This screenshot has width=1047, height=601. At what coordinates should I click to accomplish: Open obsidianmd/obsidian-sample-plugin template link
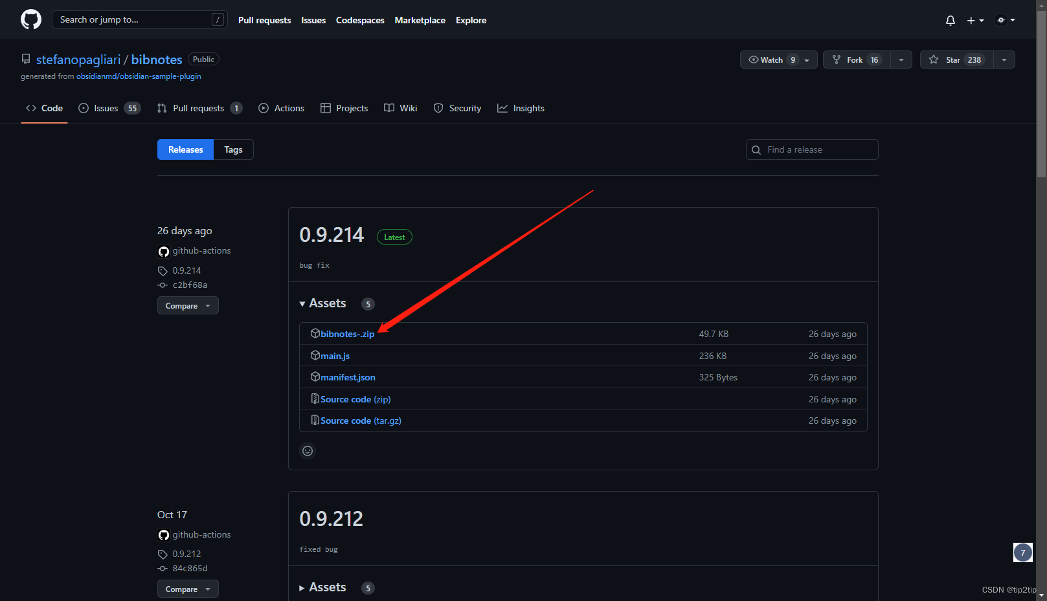pyautogui.click(x=139, y=76)
